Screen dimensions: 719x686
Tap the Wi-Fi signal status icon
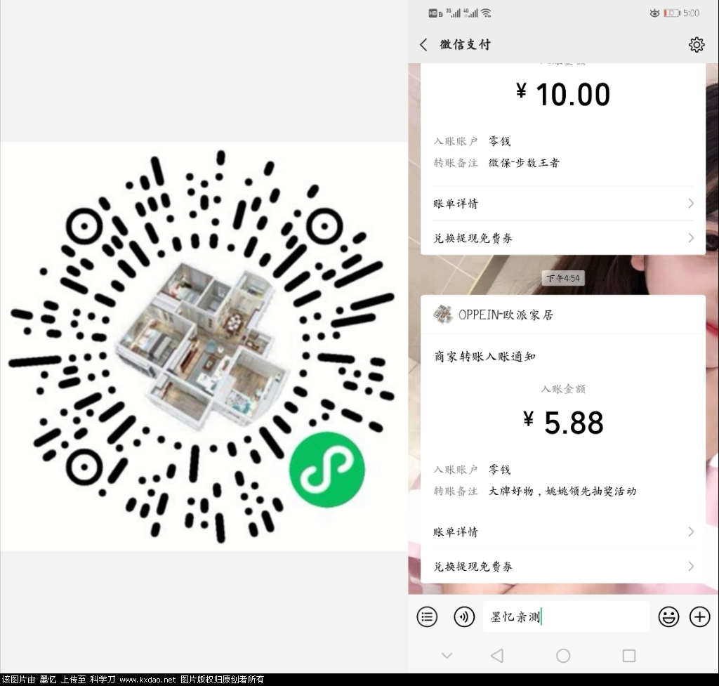pos(486,13)
